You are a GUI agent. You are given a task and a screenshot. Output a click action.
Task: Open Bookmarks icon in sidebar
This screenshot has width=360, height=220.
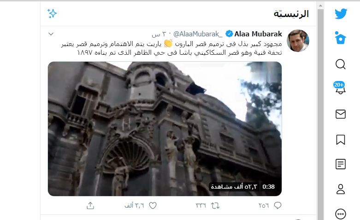(x=341, y=139)
